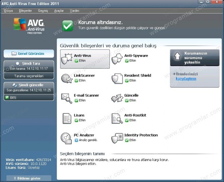This screenshot has height=182, width=224.
Task: Click the Koruma altındasınız status heading
Action: point(100,22)
